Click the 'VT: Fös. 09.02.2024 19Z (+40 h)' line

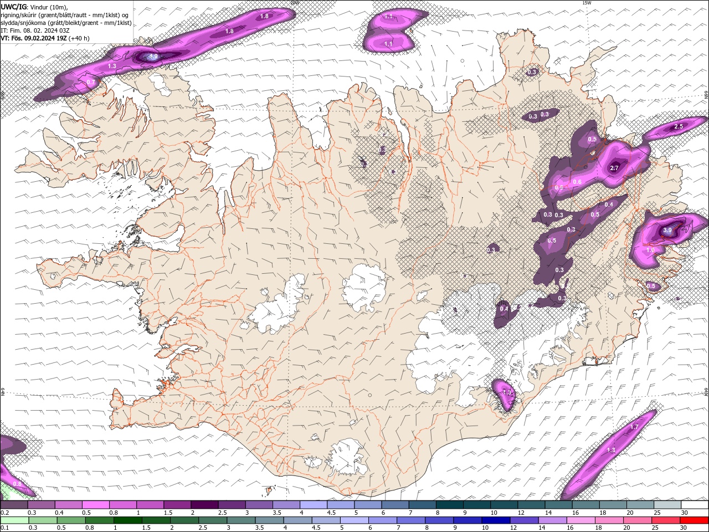coord(45,38)
